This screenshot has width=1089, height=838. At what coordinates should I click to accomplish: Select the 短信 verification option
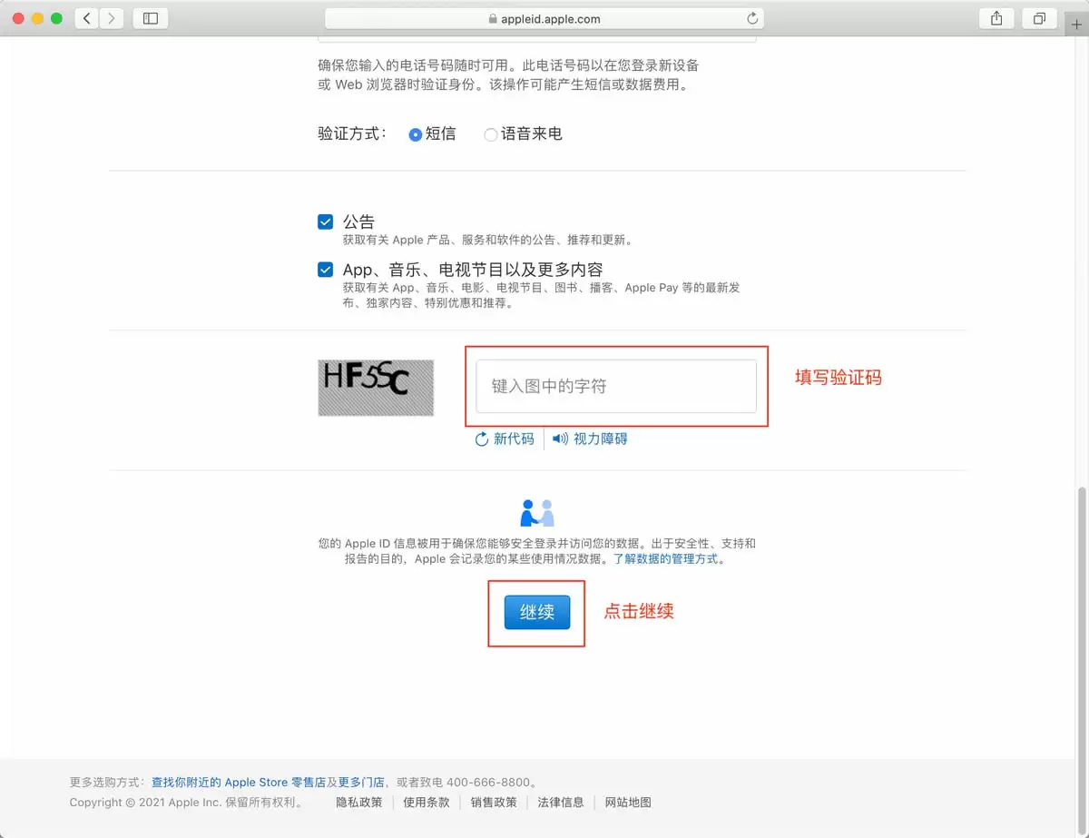pyautogui.click(x=415, y=133)
